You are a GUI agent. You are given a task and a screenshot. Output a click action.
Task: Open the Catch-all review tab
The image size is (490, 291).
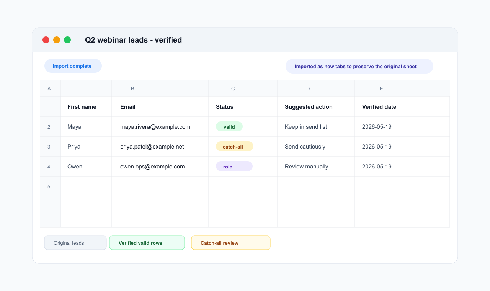tap(231, 243)
